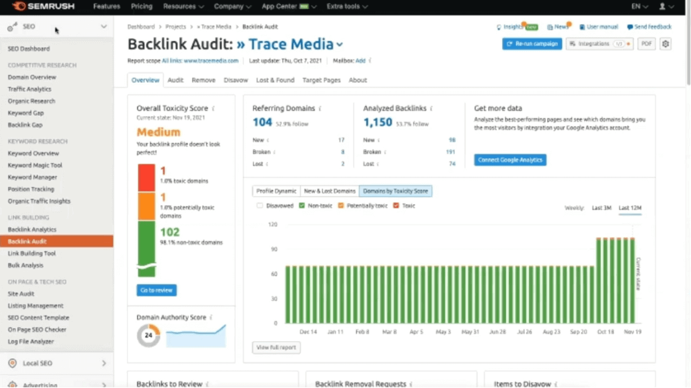Select the Last 12M time range
This screenshot has height=388, width=691.
pos(630,208)
